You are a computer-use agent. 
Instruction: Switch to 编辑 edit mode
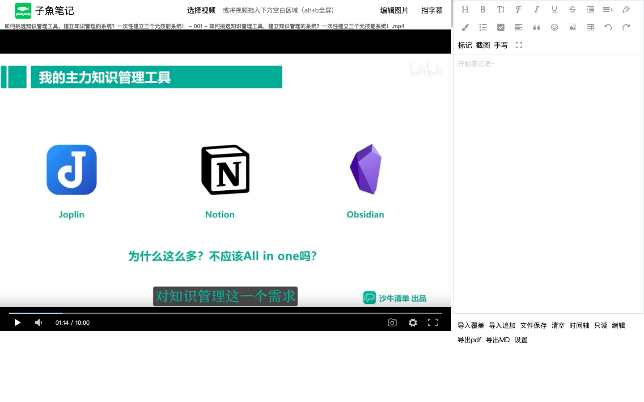tap(618, 326)
